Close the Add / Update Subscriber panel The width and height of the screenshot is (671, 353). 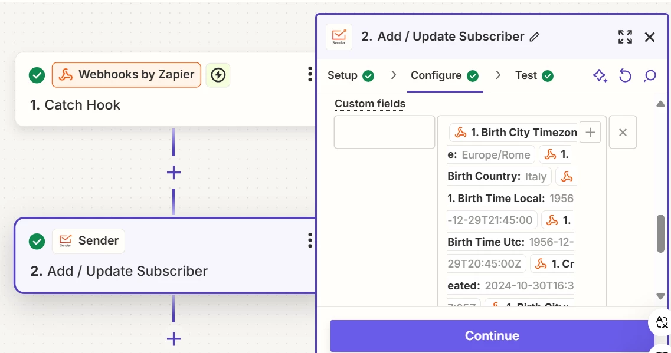point(650,37)
